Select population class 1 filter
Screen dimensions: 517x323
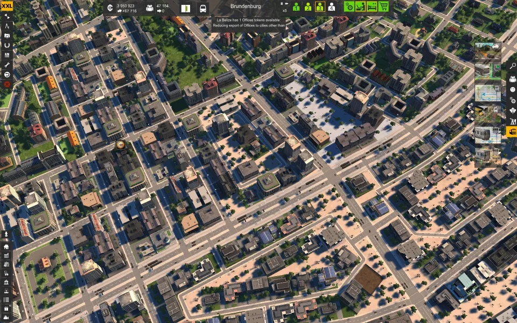296,7
